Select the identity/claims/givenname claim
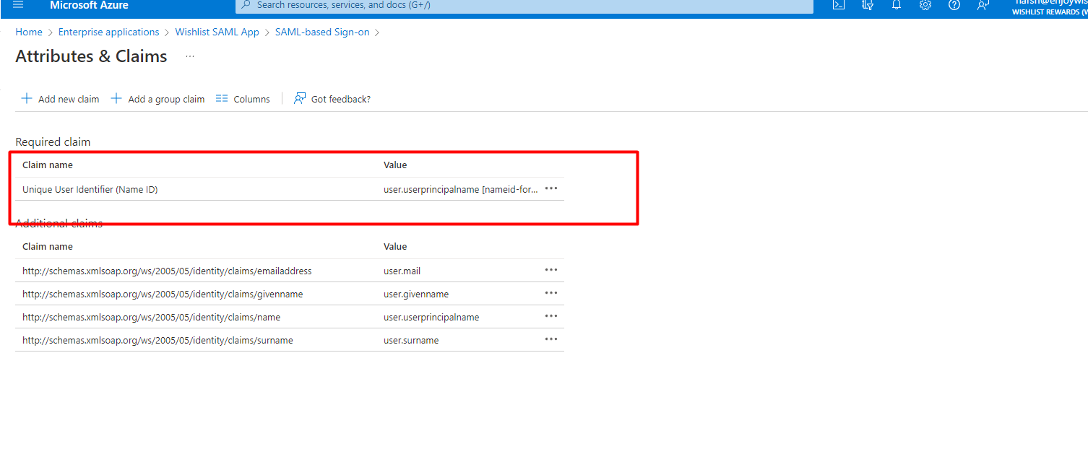The height and width of the screenshot is (467, 1088). [163, 294]
